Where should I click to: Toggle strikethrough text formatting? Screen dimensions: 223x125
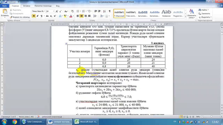point(47,16)
